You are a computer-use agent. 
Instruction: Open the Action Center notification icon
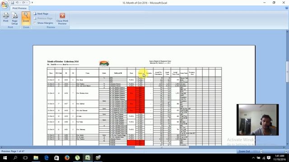(269, 158)
